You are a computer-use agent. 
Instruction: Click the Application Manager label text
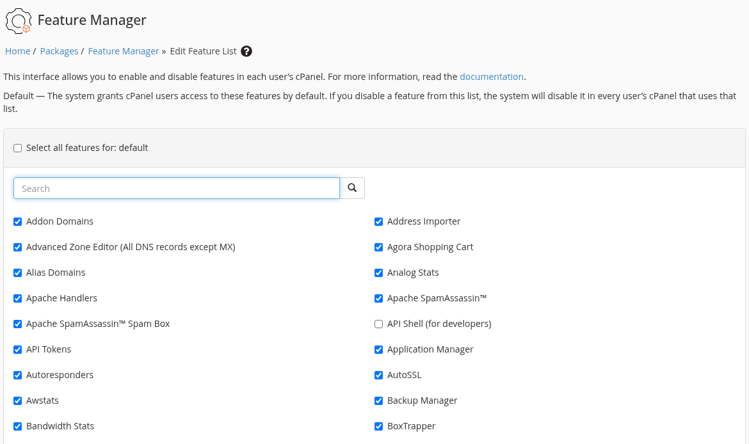point(430,349)
